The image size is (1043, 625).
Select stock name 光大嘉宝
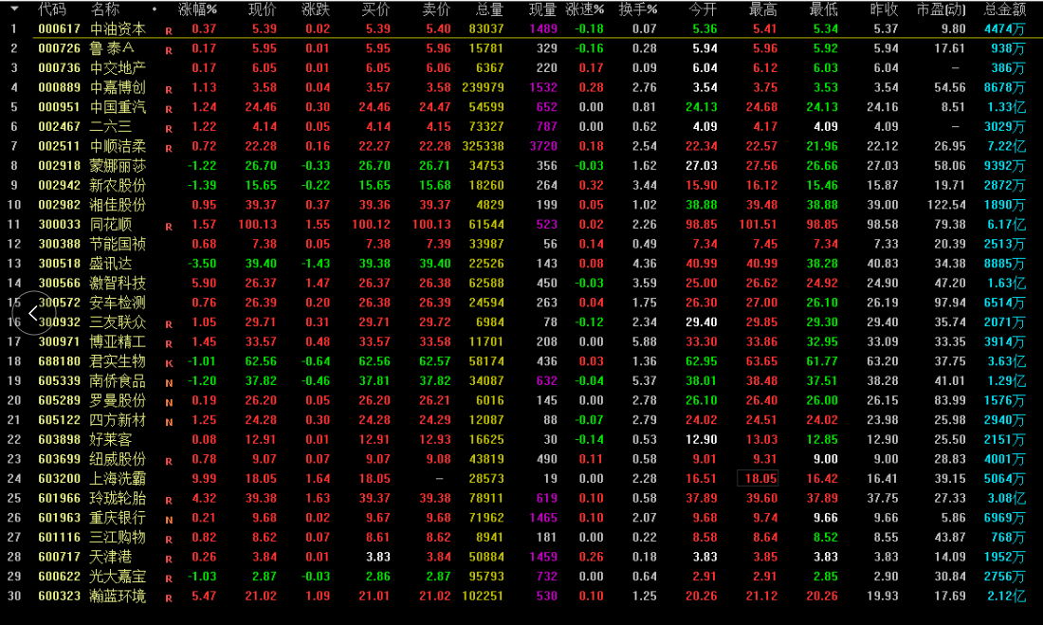click(118, 577)
